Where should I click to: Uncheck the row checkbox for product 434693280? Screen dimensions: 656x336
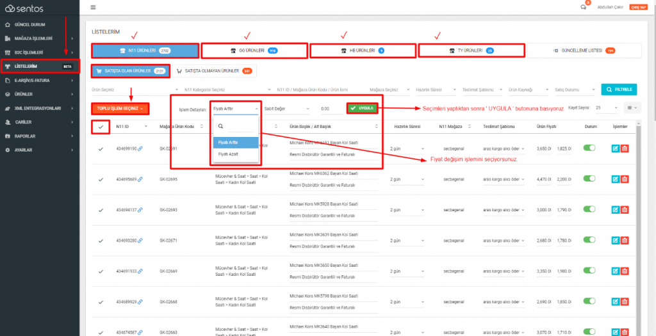coord(101,241)
